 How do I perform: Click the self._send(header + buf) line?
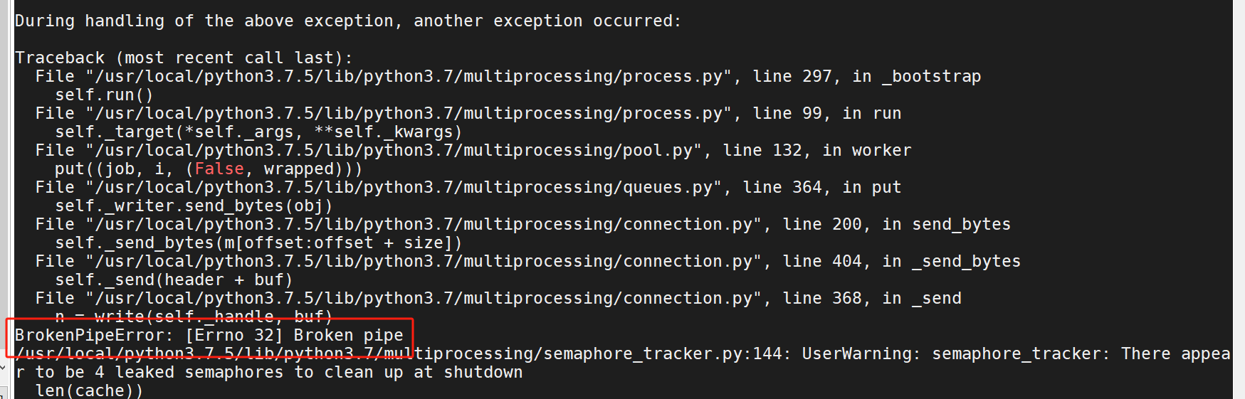[174, 280]
